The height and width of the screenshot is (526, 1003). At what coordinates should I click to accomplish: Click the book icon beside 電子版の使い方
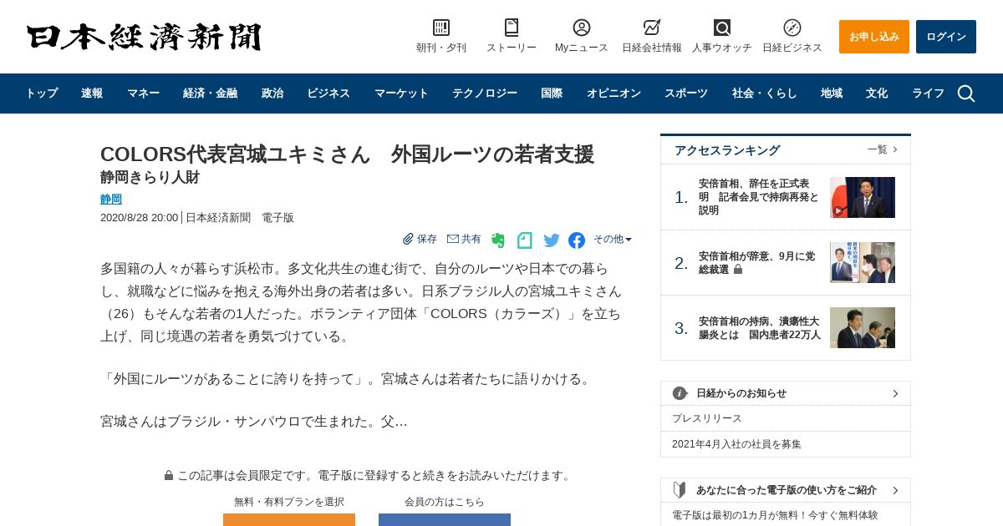pos(680,490)
